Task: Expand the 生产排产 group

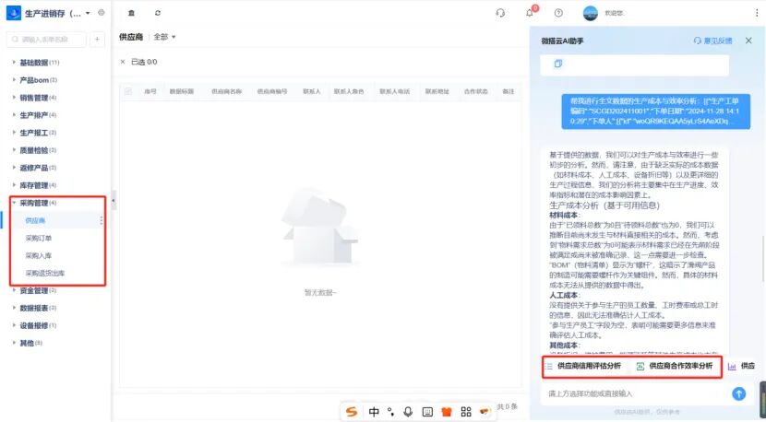Action: [x=14, y=114]
